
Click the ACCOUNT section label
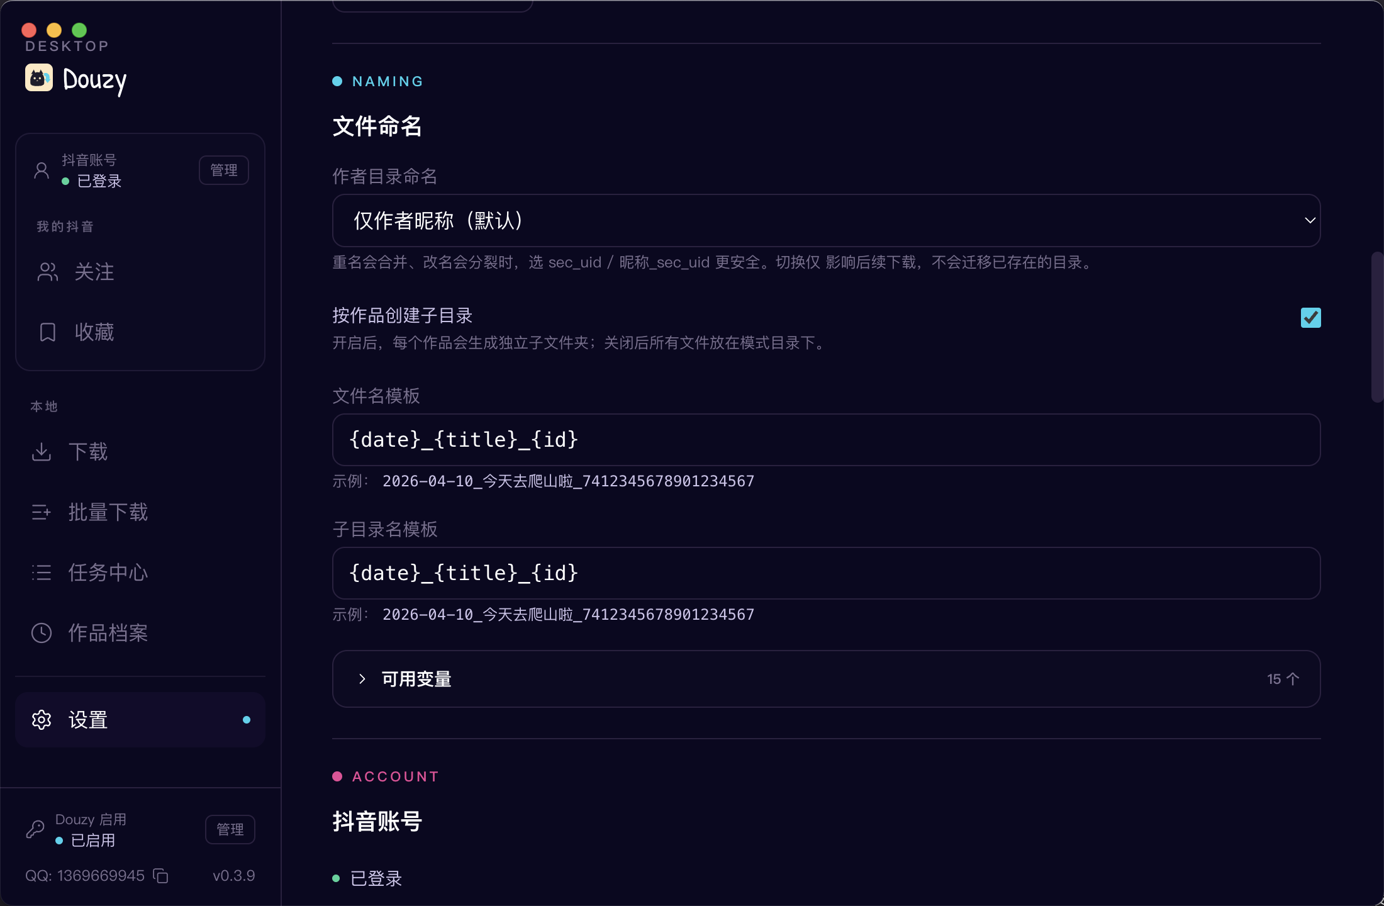click(395, 776)
